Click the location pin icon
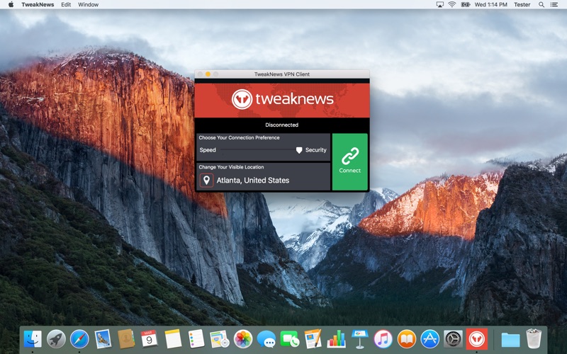The width and height of the screenshot is (567, 354). (206, 180)
